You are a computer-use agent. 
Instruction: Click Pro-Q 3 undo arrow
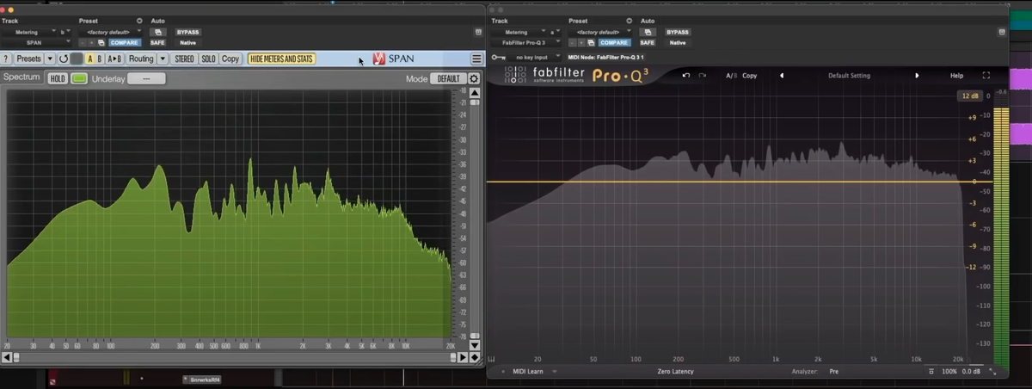click(x=686, y=76)
